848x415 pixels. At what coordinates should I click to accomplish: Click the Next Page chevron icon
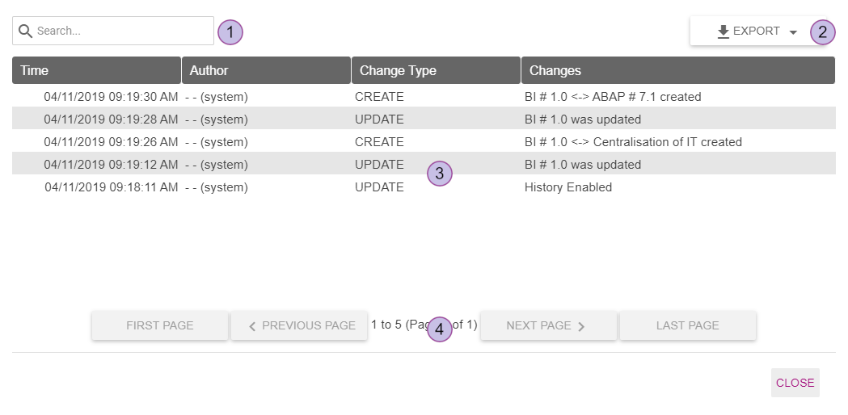click(581, 326)
